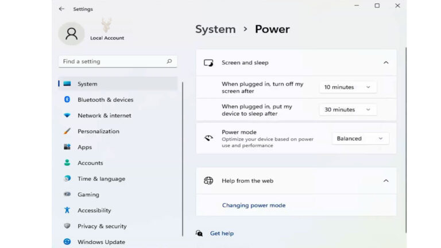Click the Screen and sleep monitor icon
The image size is (441, 248).
coord(208,63)
